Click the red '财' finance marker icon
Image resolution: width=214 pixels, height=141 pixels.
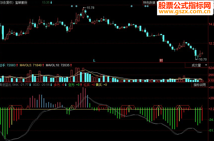(161, 60)
